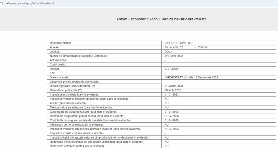The width and height of the screenshot is (278, 148).
Task: Select NU value in Taxa pe valoarea adaugata row
Action: (x=166, y=107)
